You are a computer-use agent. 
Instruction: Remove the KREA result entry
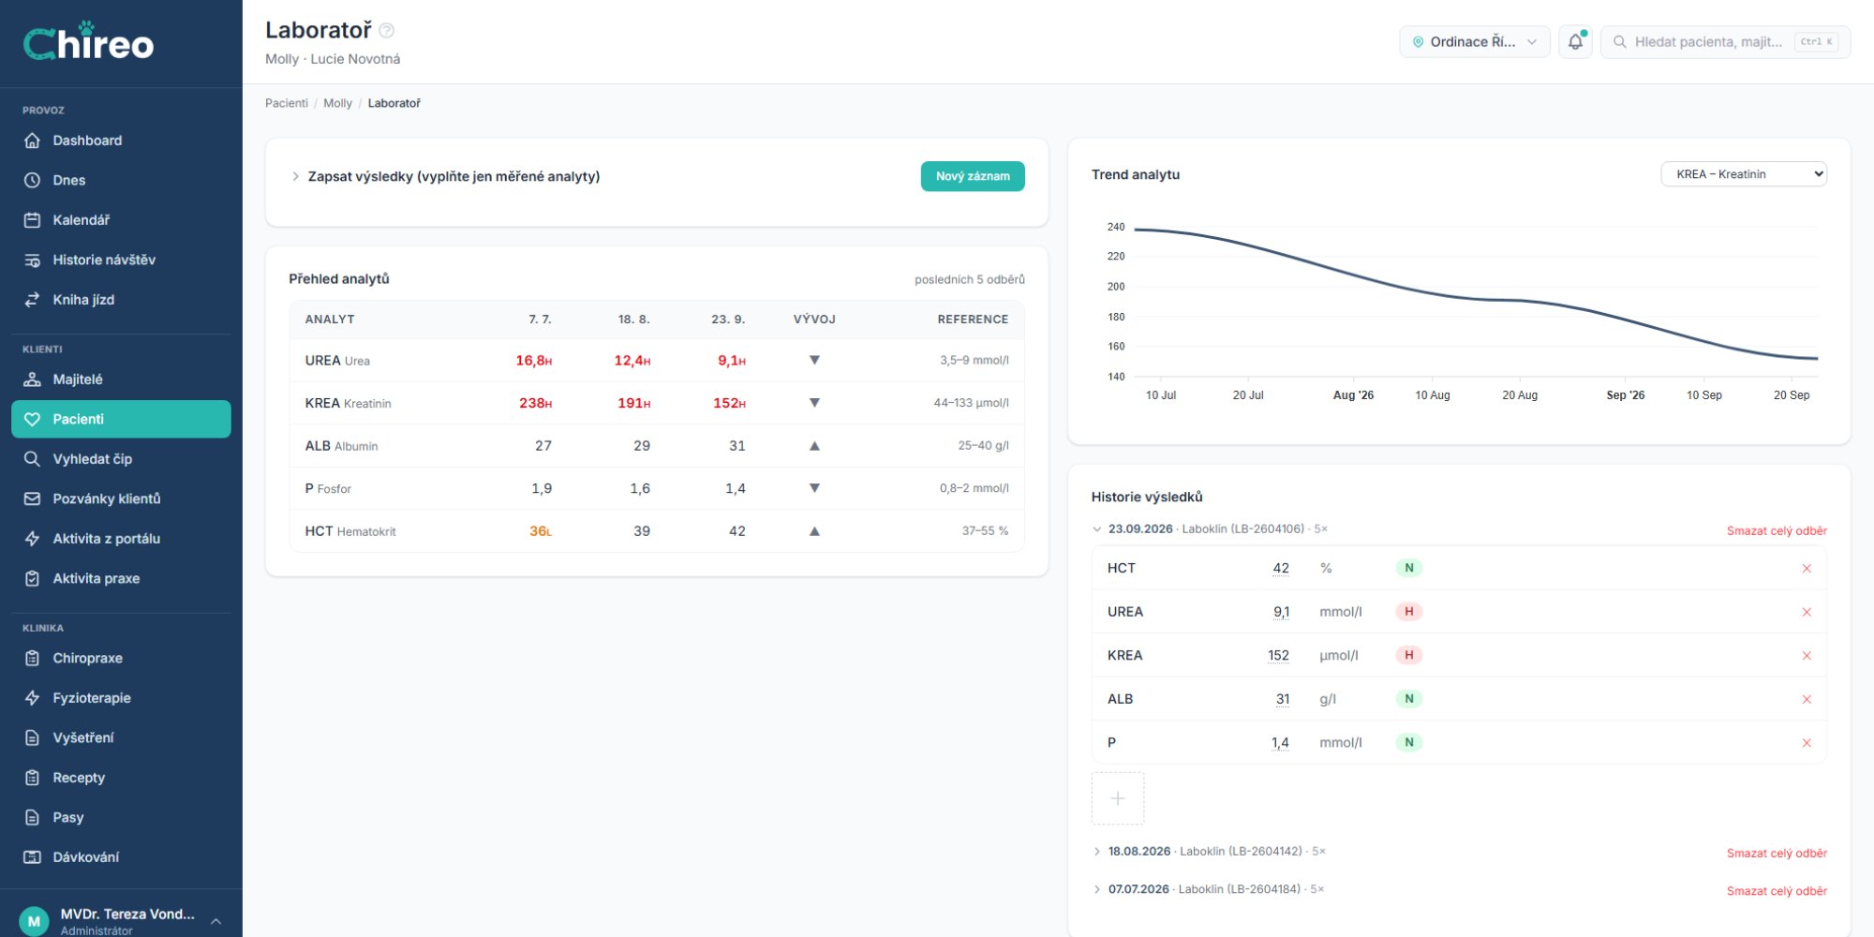click(1807, 656)
